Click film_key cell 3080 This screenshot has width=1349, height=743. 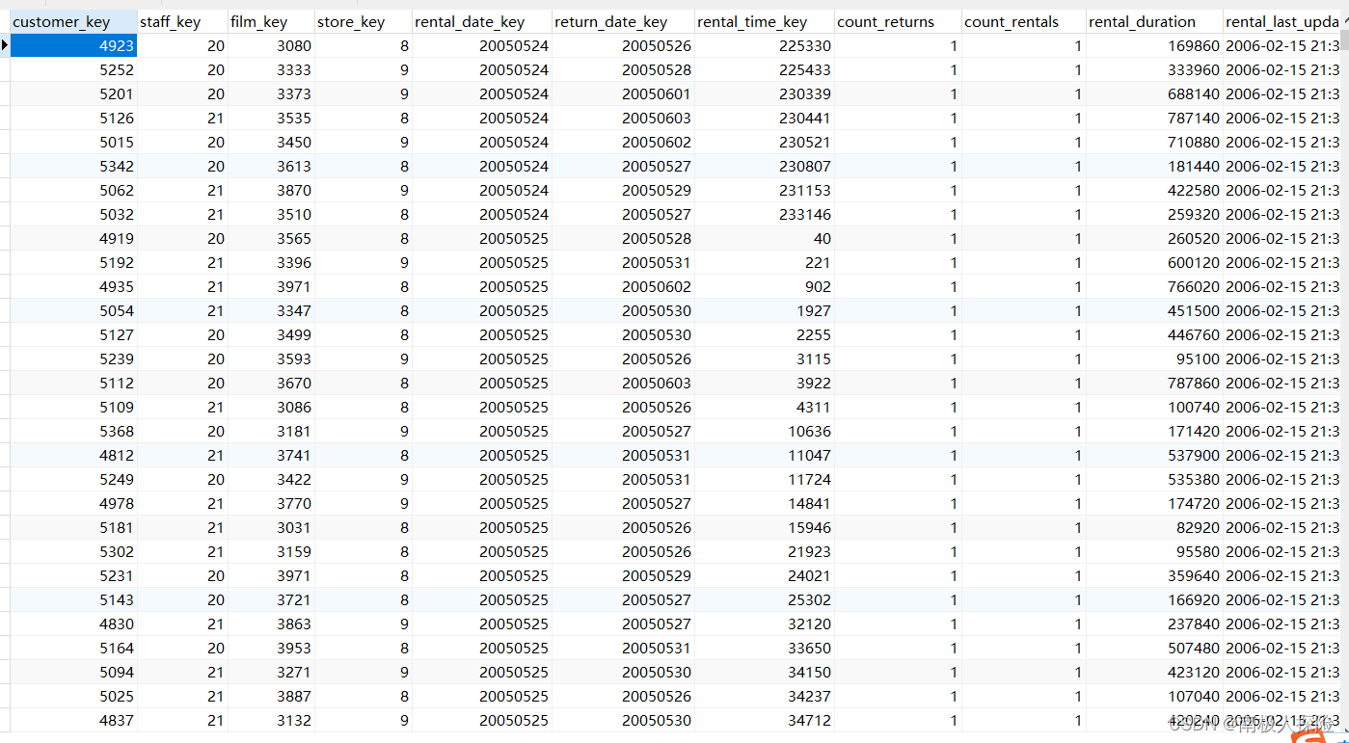pos(272,45)
